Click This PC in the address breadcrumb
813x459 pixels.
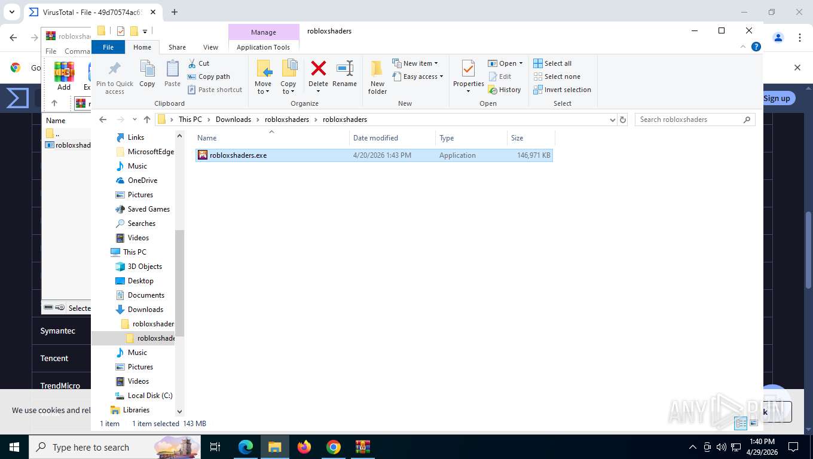(190, 120)
